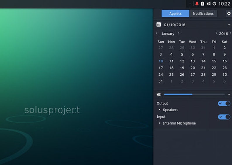
Task: Collapse the sound applet with arrow
Action: (x=229, y=94)
